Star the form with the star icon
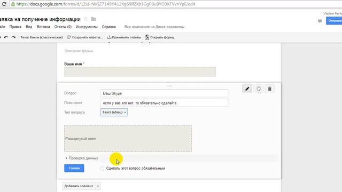Image resolution: width=342 pixels, height=192 pixels. coord(85,19)
